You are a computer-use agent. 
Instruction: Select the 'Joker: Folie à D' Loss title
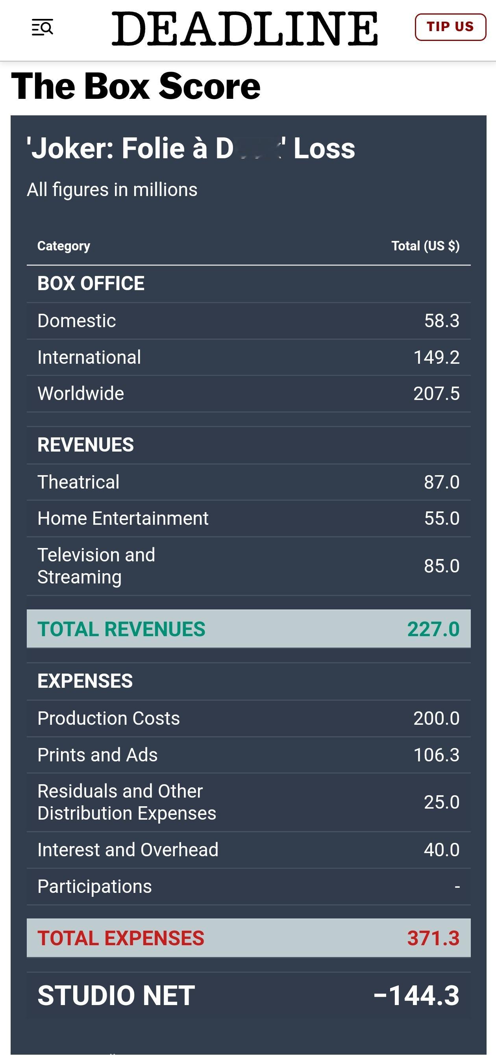(191, 148)
